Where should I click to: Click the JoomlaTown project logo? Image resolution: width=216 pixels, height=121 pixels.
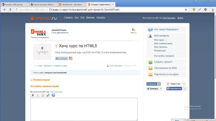[x=38, y=33]
